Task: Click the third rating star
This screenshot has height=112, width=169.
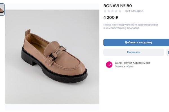Action: 112,11
